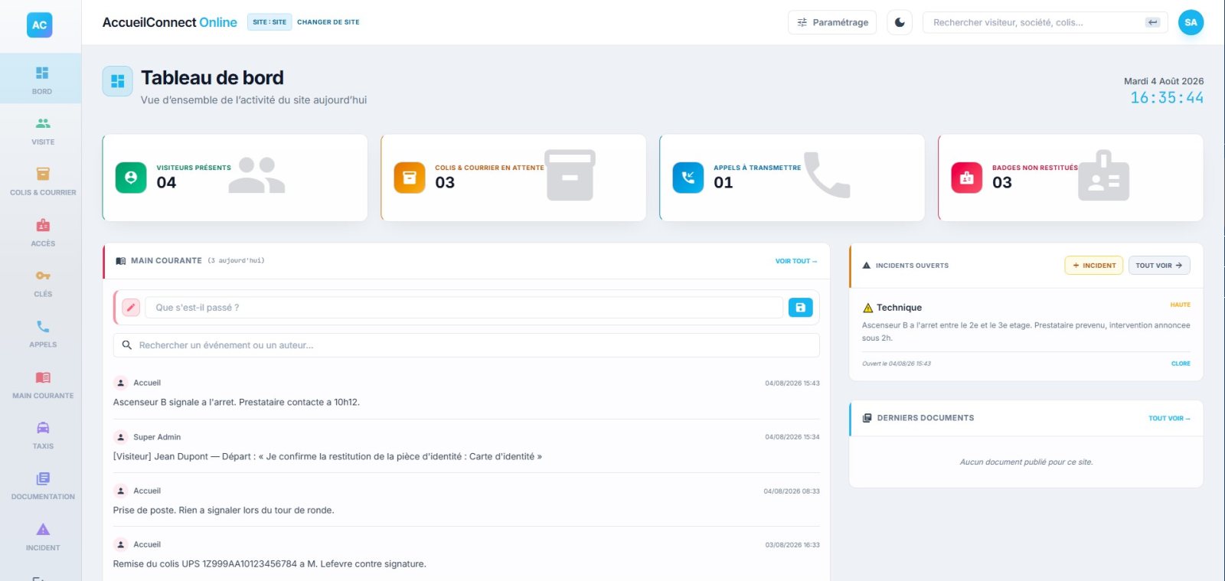Image resolution: width=1225 pixels, height=581 pixels.
Task: Click the Super Admin author name
Action: (157, 437)
